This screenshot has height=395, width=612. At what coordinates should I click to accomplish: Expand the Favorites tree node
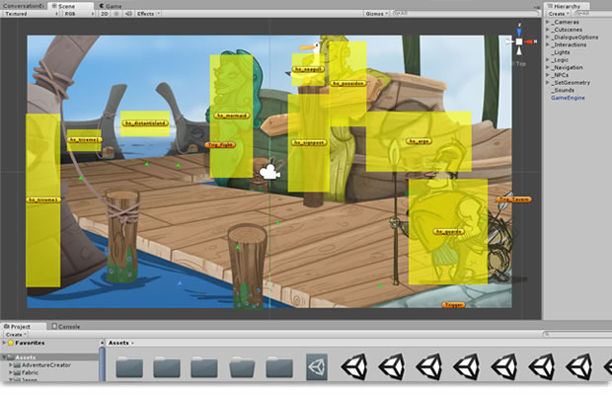coord(4,343)
